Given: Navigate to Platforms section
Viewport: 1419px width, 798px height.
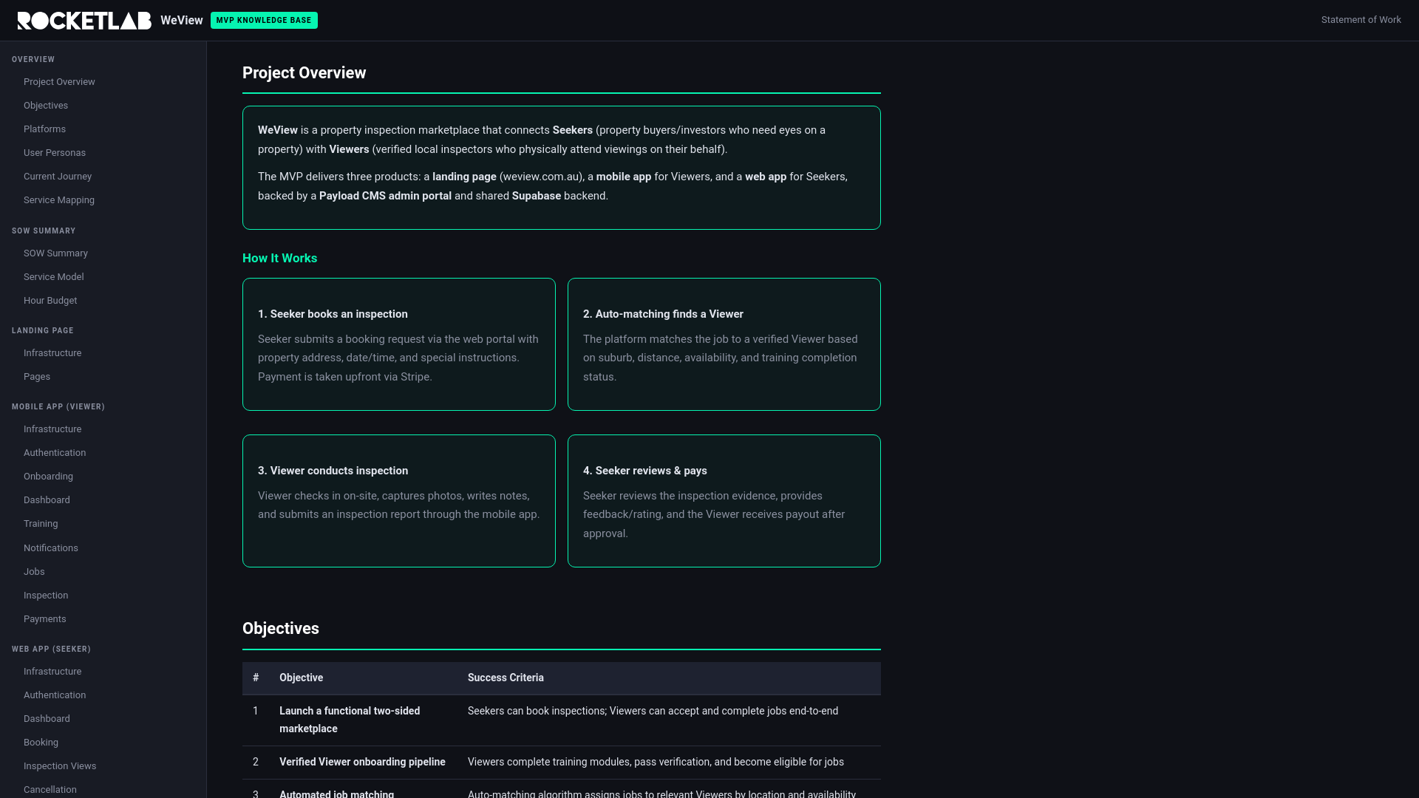Looking at the screenshot, I should (44, 129).
